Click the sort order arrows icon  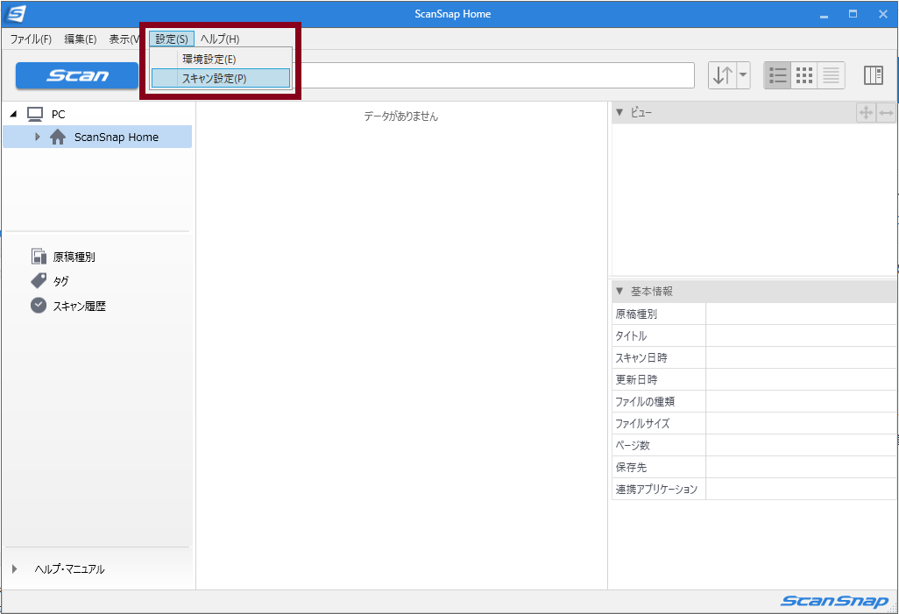(722, 75)
